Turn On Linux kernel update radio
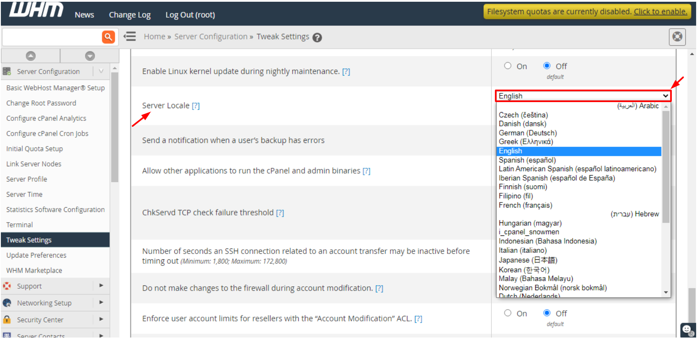Viewport: 697px width, 341px height. click(x=507, y=66)
